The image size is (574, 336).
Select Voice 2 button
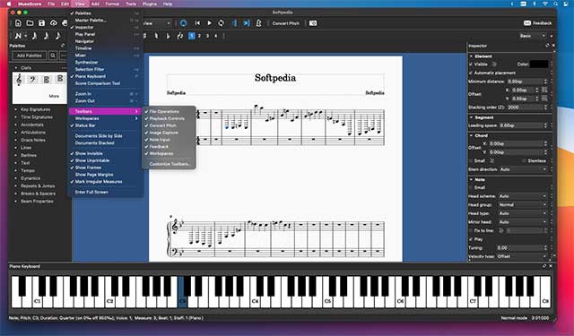199,36
